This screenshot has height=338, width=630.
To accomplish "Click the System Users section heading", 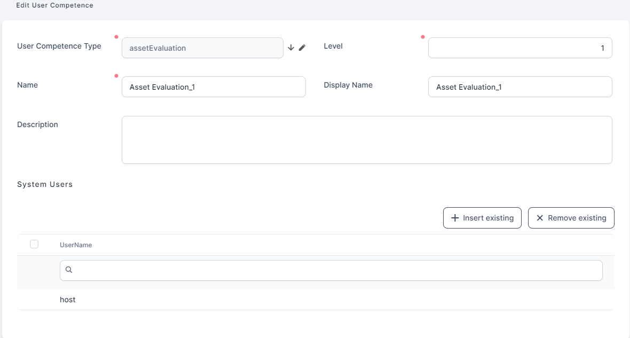I will pos(45,184).
